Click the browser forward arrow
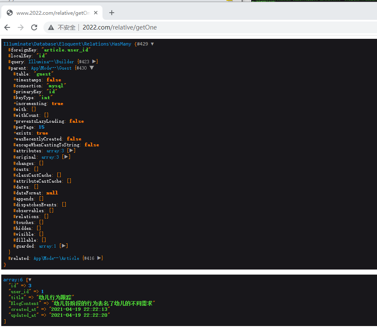This screenshot has height=329, width=377. coord(21,27)
